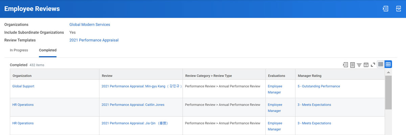Export report as PDF

tap(399, 9)
